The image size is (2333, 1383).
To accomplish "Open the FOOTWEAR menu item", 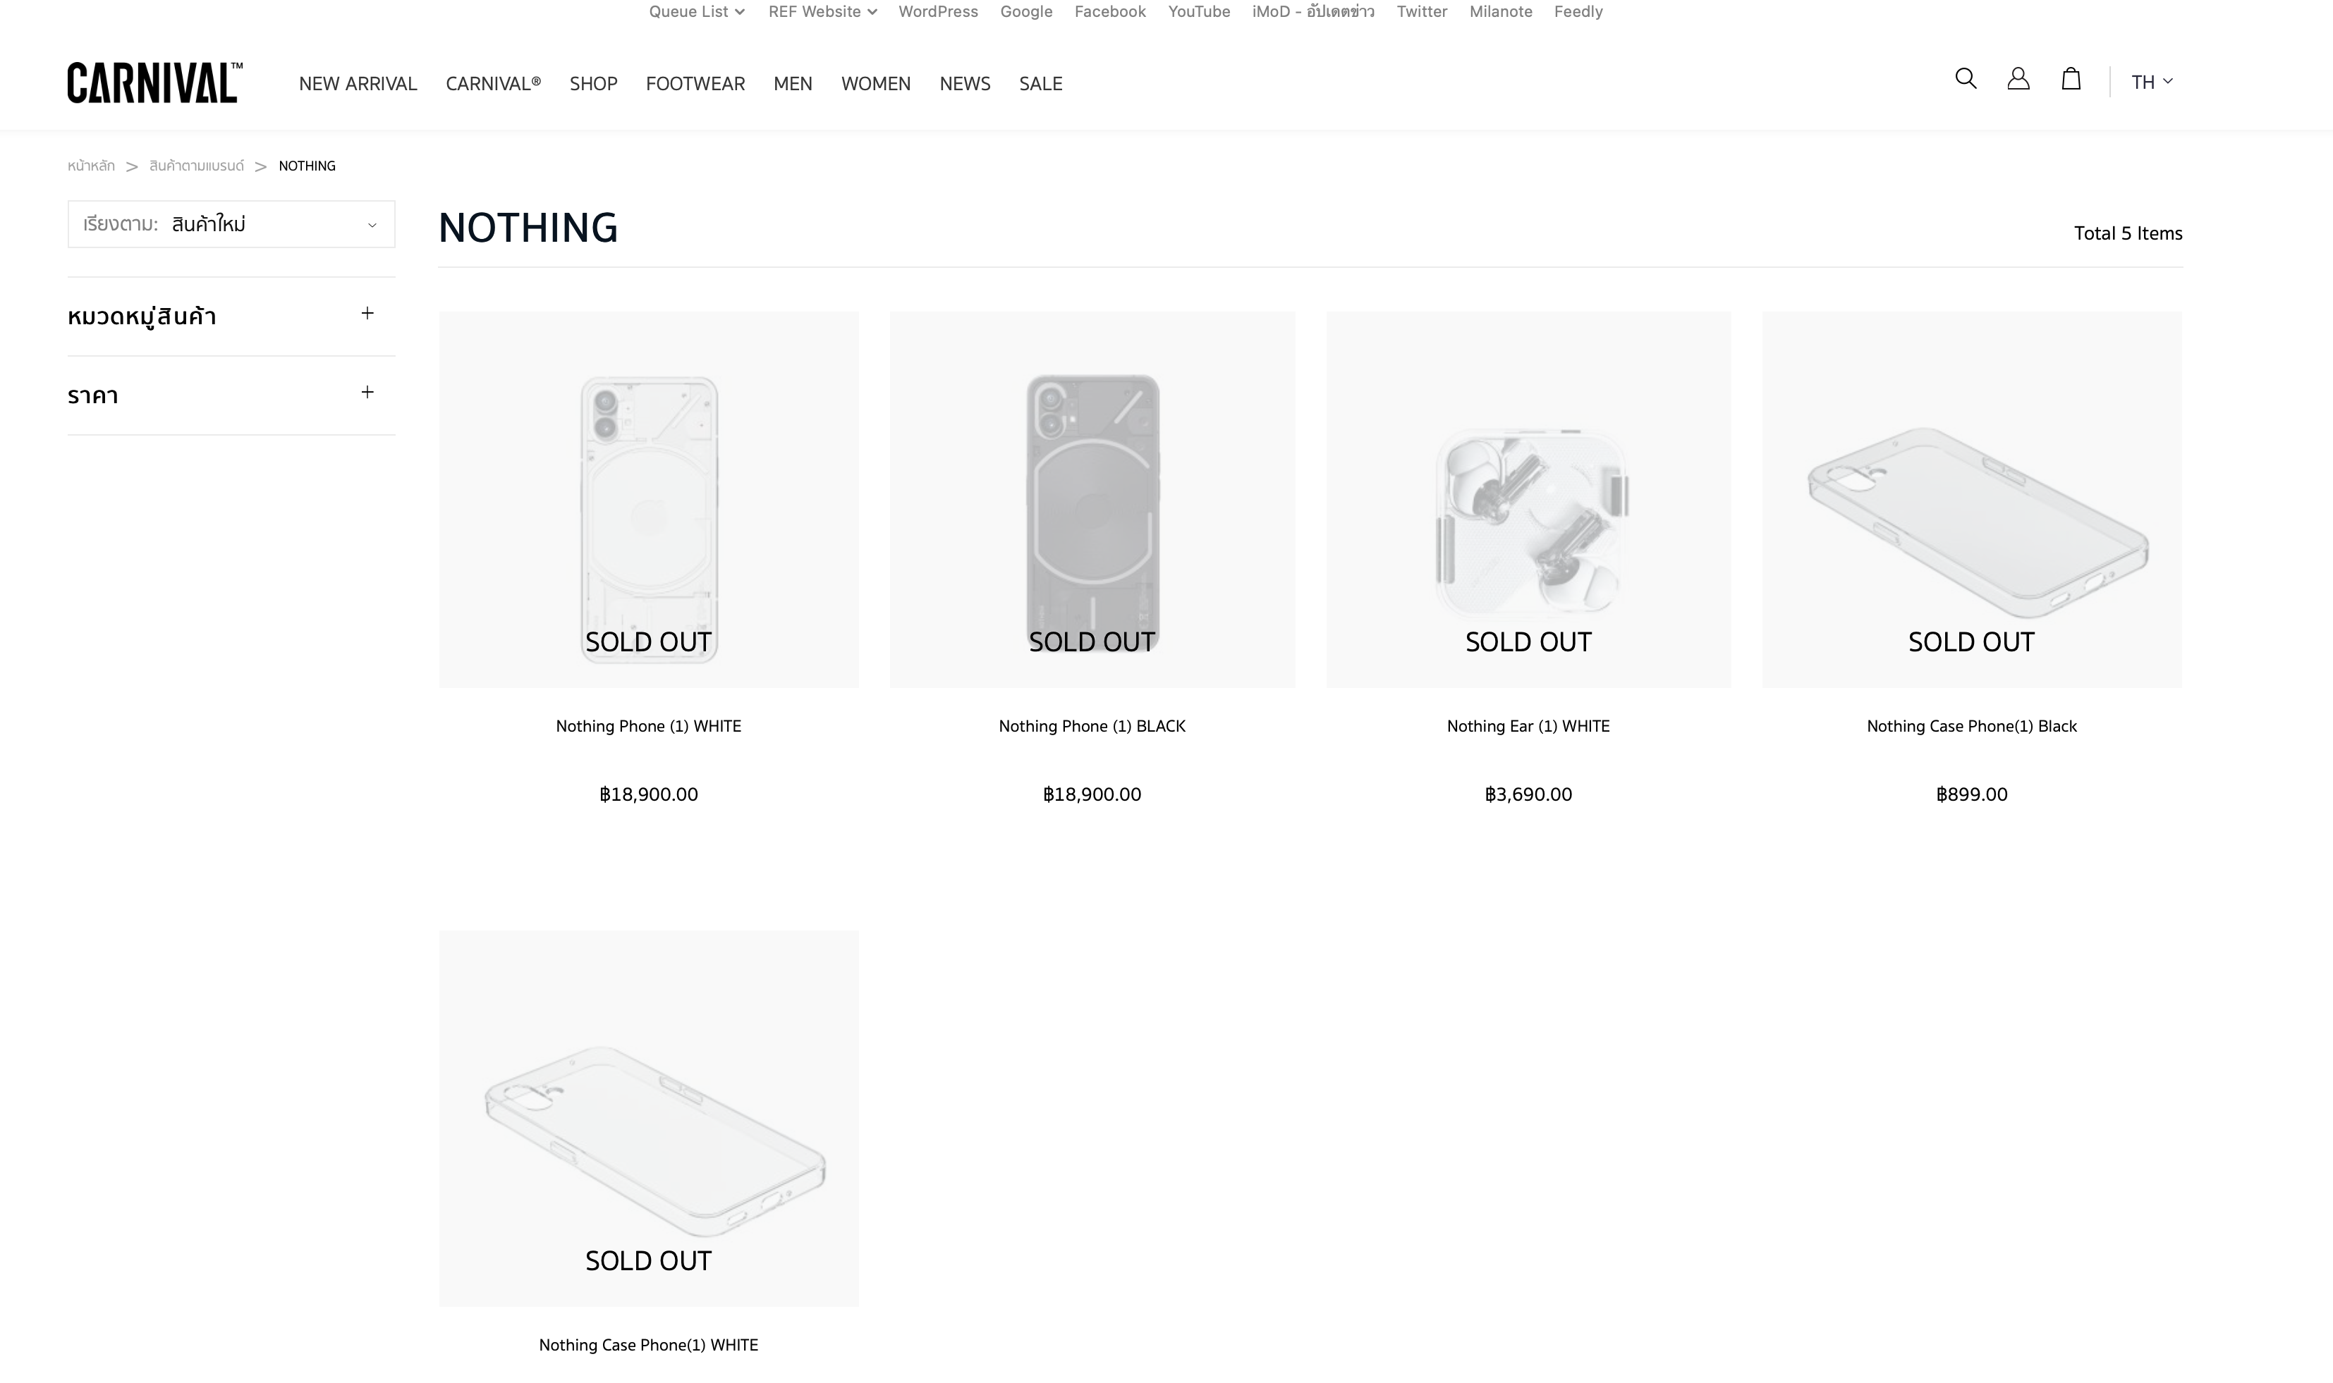I will [695, 84].
